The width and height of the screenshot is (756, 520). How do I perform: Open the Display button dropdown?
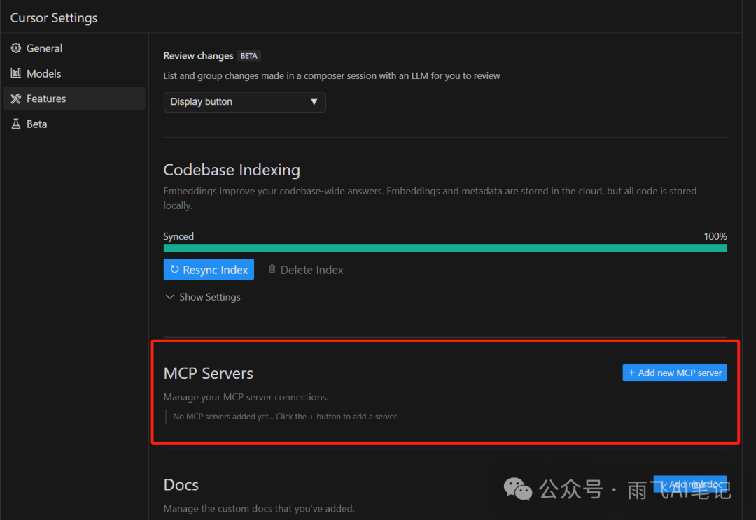coord(244,102)
